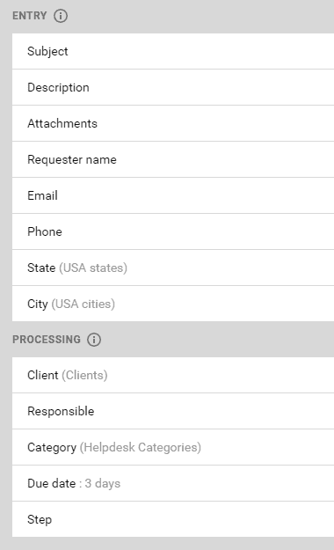Click the ENTRY section heading

click(29, 16)
